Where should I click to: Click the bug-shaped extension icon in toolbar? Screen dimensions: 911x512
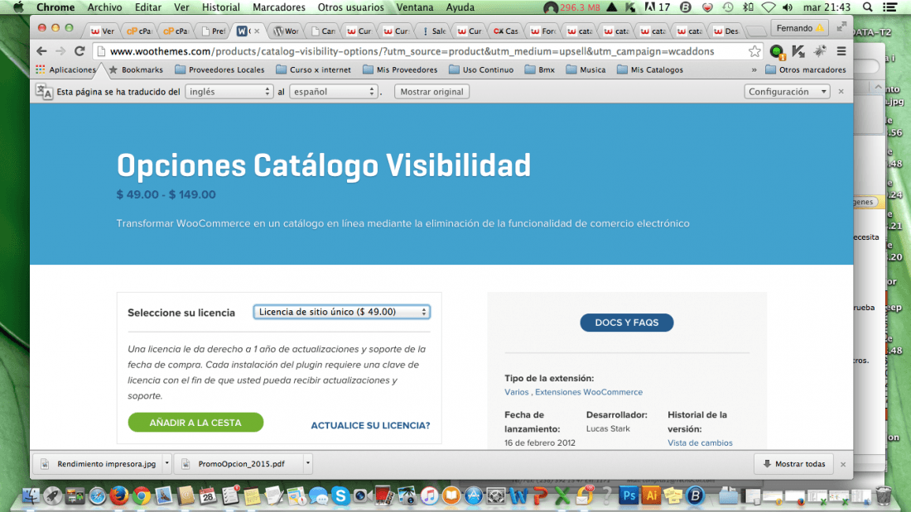820,51
